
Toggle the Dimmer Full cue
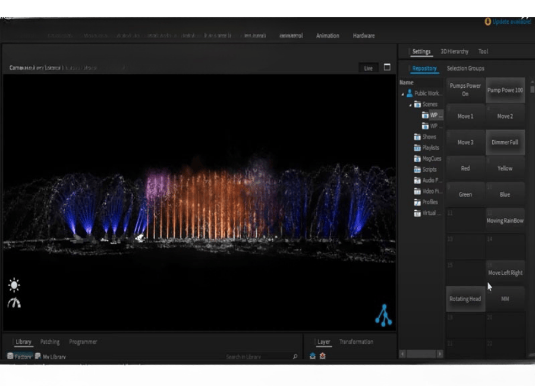pos(505,143)
